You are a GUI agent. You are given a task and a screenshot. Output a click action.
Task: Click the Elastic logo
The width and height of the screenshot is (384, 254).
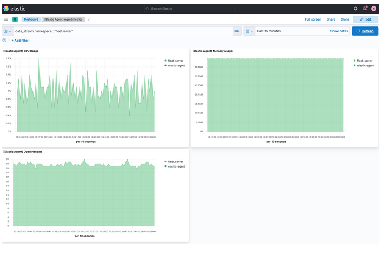(x=13, y=9)
